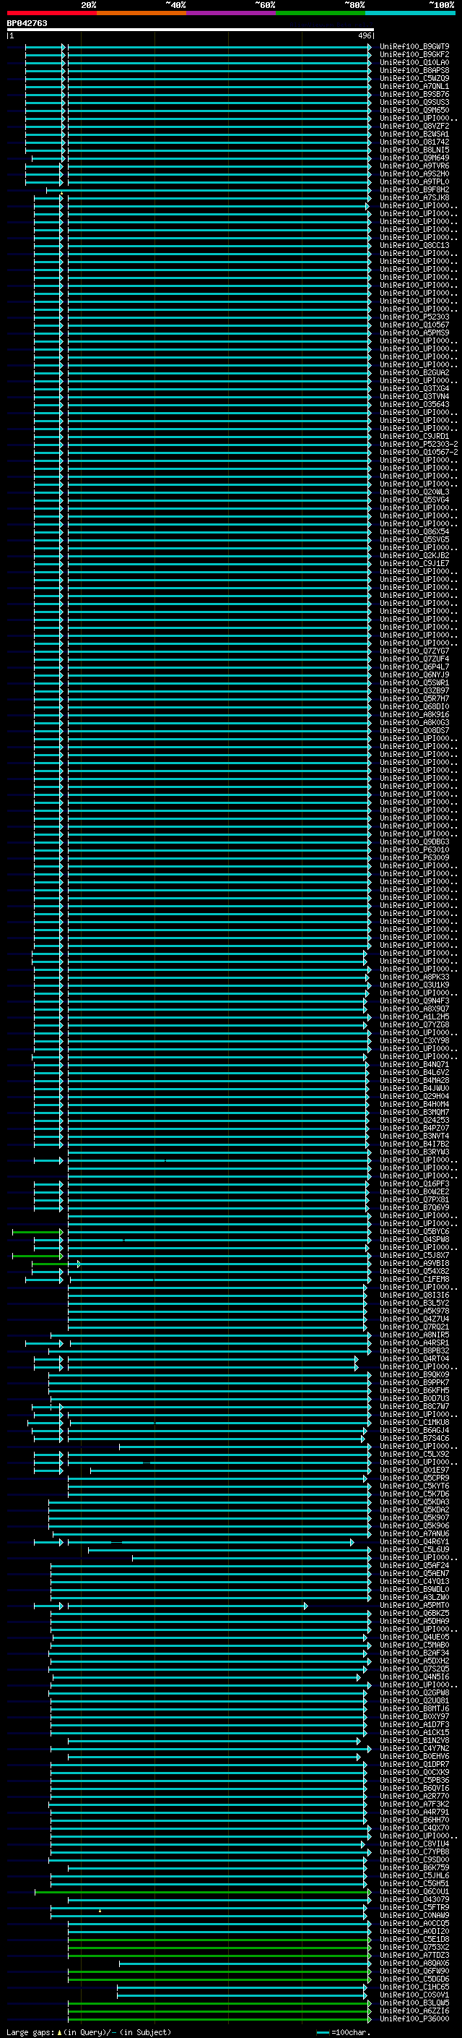This screenshot has height=2038, width=462.
Task: Click query end position label 496
Action: (364, 35)
